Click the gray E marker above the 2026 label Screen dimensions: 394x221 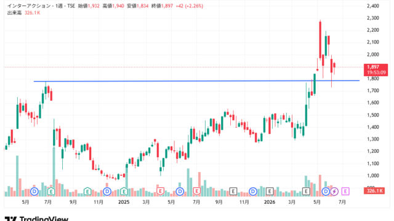(x=270, y=192)
